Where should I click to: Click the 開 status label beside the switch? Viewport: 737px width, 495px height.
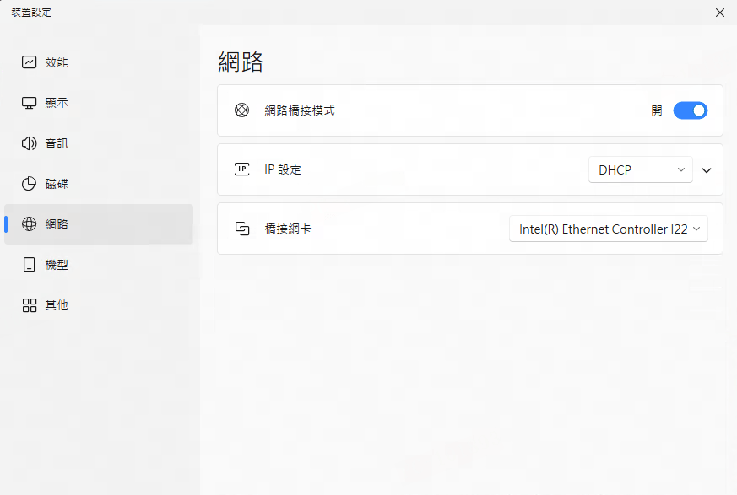tap(657, 110)
